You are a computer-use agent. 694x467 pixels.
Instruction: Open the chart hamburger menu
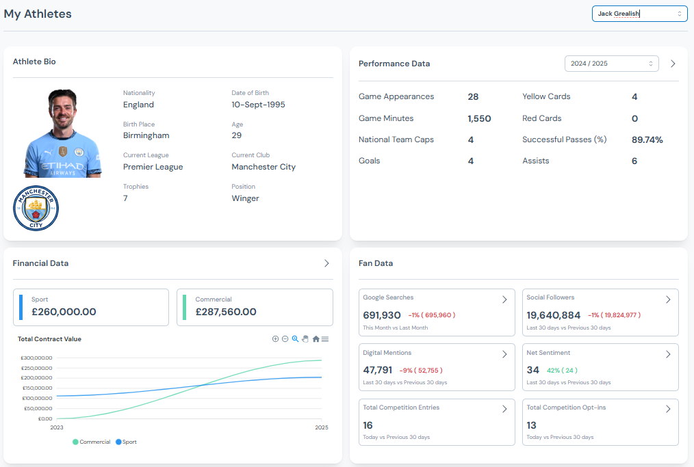[325, 338]
